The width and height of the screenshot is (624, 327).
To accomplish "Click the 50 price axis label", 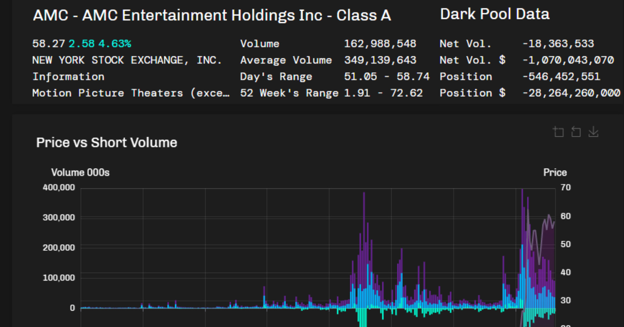I will click(x=566, y=244).
